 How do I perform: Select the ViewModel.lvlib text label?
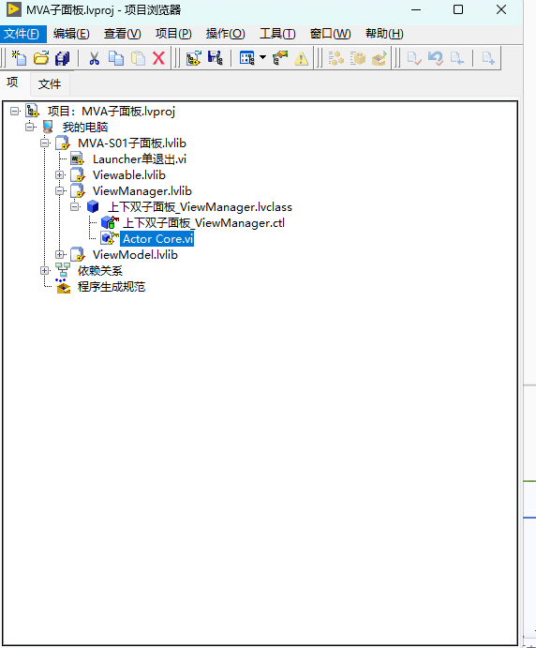(x=135, y=255)
